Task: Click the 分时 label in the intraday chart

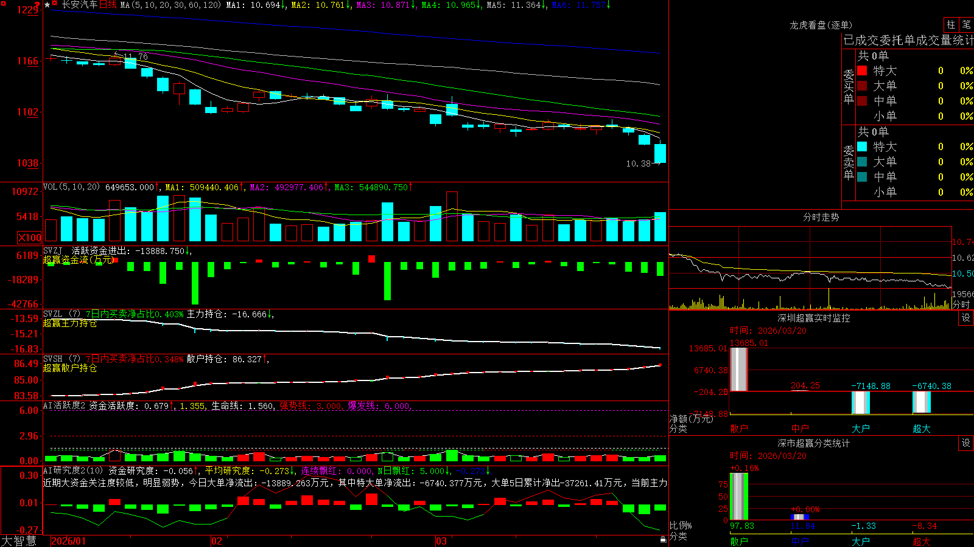Action: click(961, 304)
